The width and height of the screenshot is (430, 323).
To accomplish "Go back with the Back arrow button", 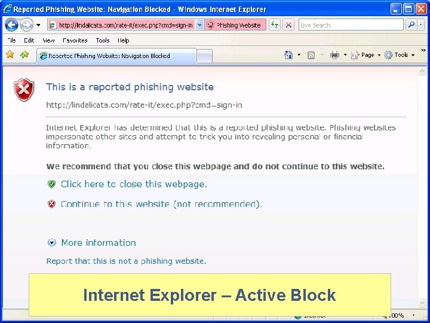I will click(11, 25).
